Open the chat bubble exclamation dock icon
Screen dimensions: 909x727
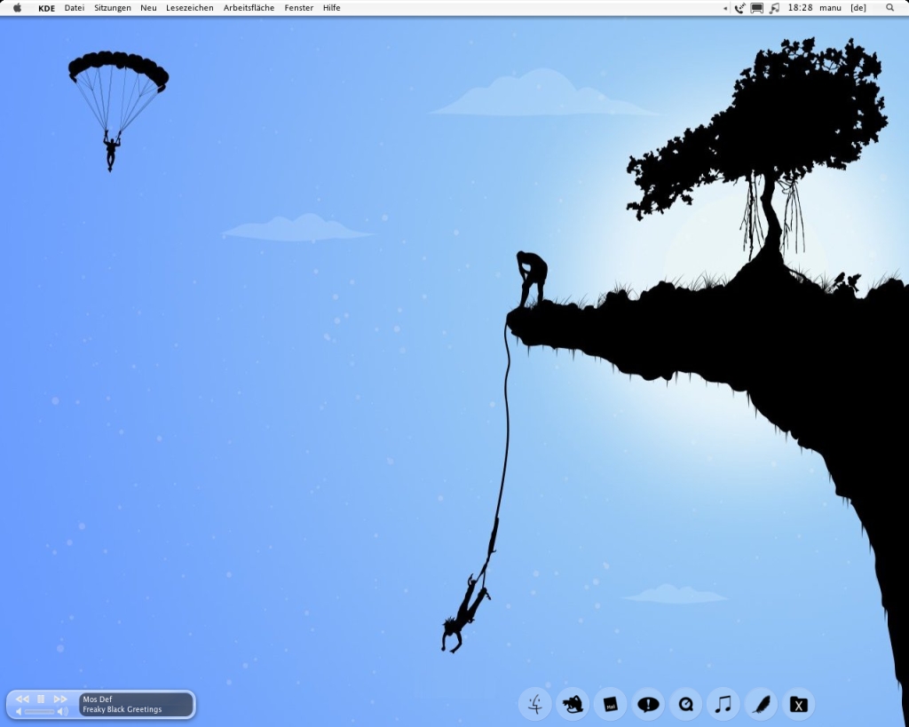pyautogui.click(x=647, y=705)
